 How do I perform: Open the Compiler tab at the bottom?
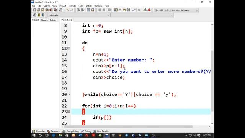click(x=38, y=131)
